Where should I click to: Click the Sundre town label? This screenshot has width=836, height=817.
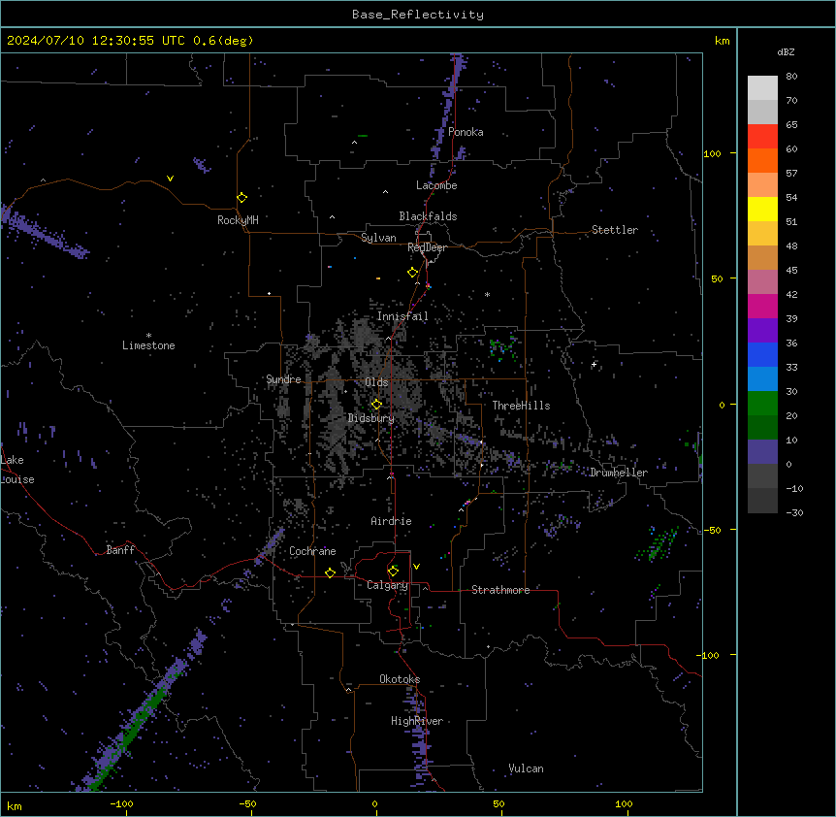[283, 379]
